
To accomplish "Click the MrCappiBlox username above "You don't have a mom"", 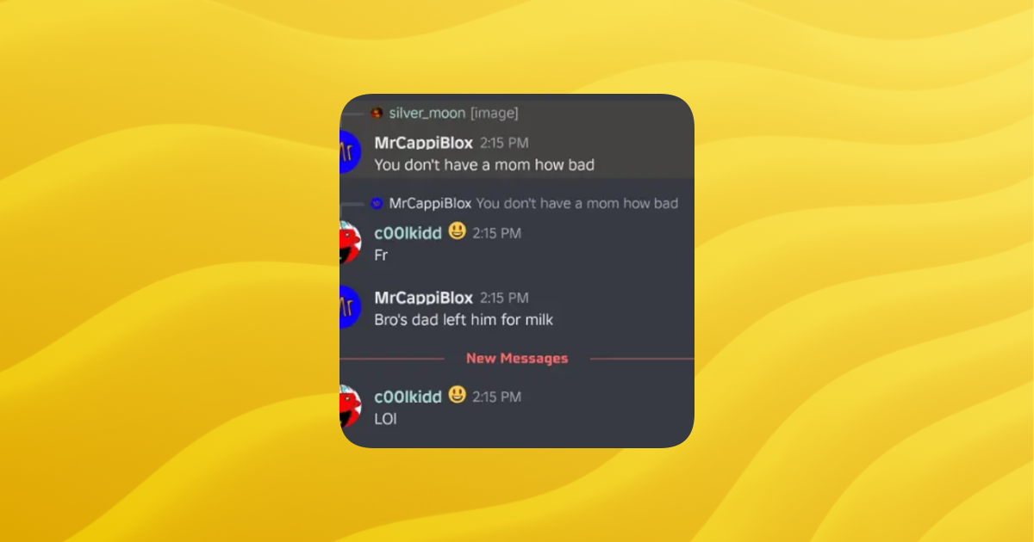I will [x=423, y=143].
